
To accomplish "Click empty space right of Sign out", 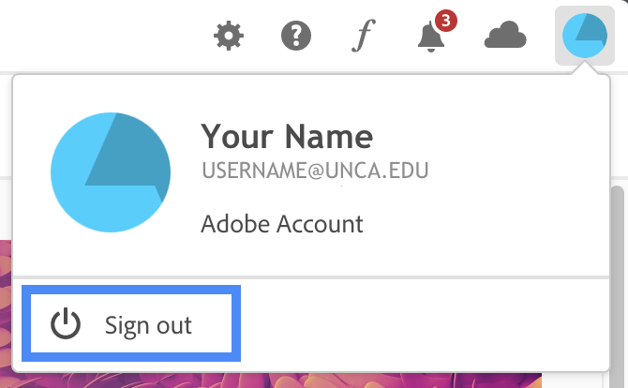I will point(422,325).
